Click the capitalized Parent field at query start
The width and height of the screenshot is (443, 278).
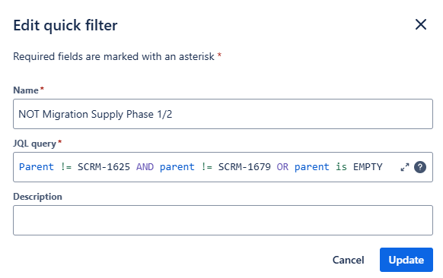click(x=37, y=167)
